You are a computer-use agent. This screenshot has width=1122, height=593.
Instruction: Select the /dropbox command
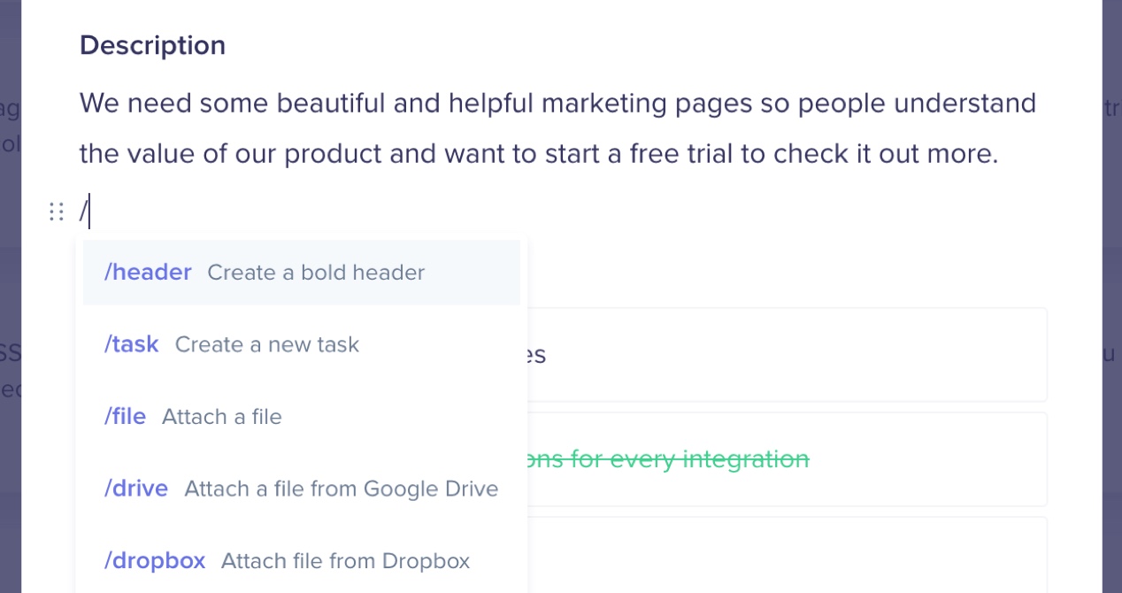click(x=155, y=561)
